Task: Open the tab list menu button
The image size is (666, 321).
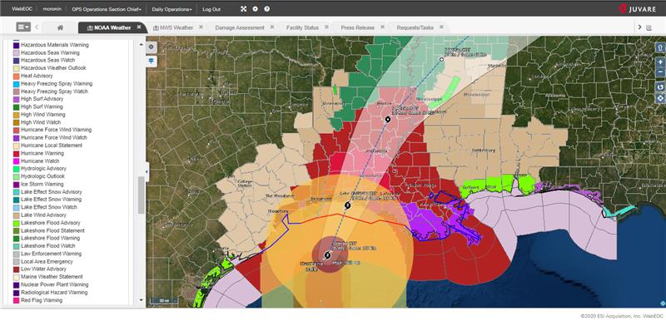Action: coord(23,27)
